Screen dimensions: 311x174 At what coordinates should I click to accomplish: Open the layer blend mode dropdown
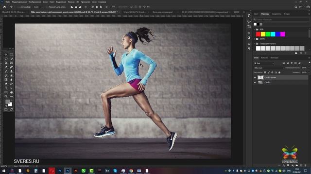pyautogui.click(x=269, y=68)
